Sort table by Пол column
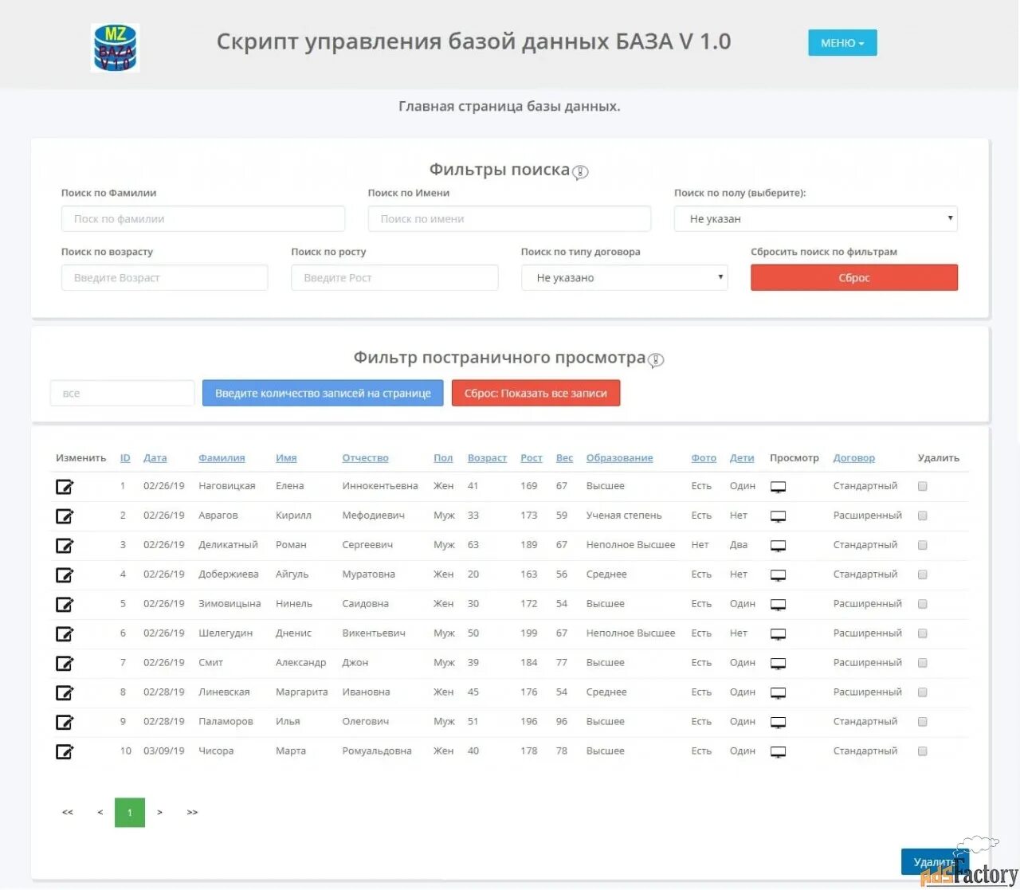Image resolution: width=1020 pixels, height=890 pixels. (x=443, y=458)
